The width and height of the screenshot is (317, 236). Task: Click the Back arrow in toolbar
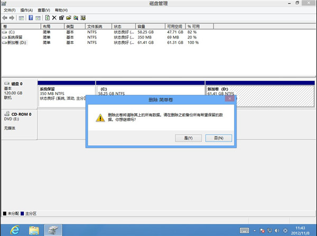[x=5, y=17]
